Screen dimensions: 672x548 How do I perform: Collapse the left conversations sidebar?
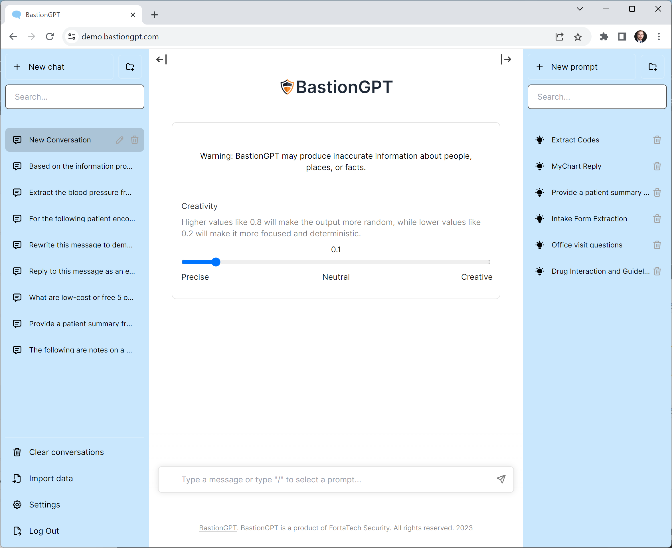[x=161, y=59]
